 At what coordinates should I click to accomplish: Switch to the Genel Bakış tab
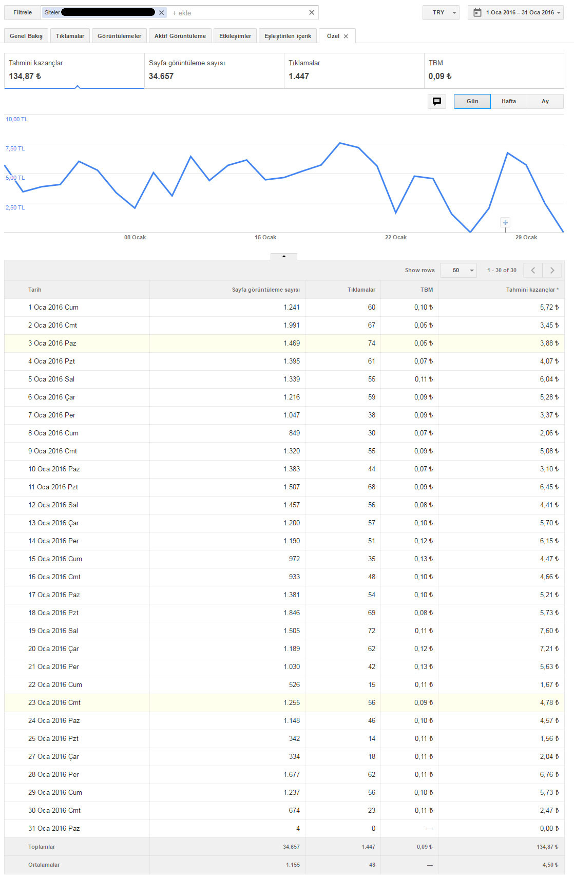26,36
